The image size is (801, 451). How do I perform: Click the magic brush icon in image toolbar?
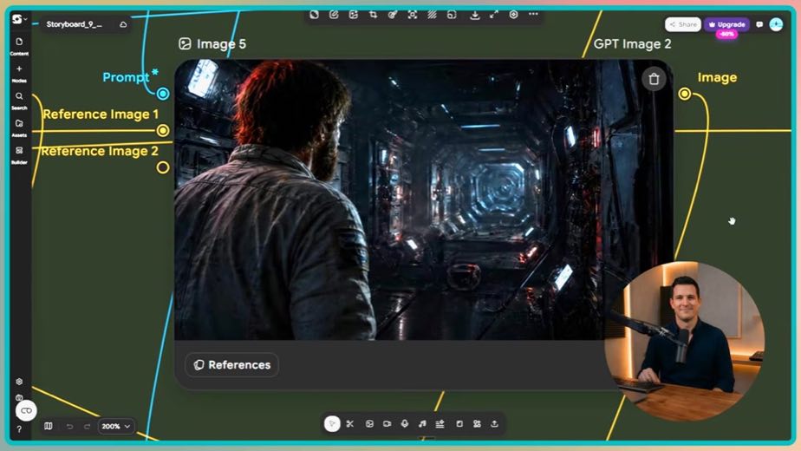393,15
